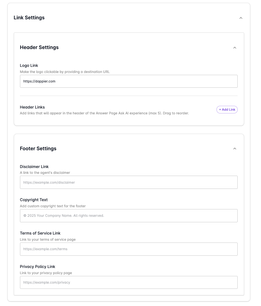Click the Logo Link label
Screen dimensions: 261x306
(29, 66)
